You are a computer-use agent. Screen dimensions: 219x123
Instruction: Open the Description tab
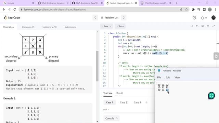(9, 27)
